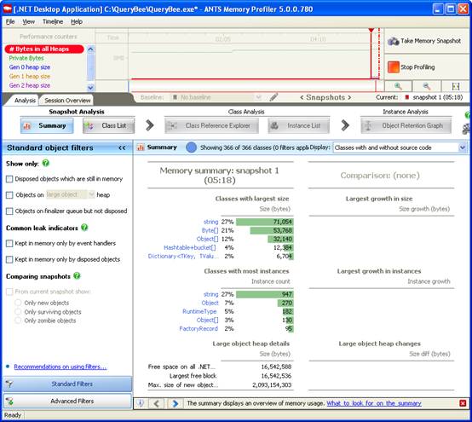The height and width of the screenshot is (422, 472).
Task: Open the File menu
Action: (x=10, y=21)
